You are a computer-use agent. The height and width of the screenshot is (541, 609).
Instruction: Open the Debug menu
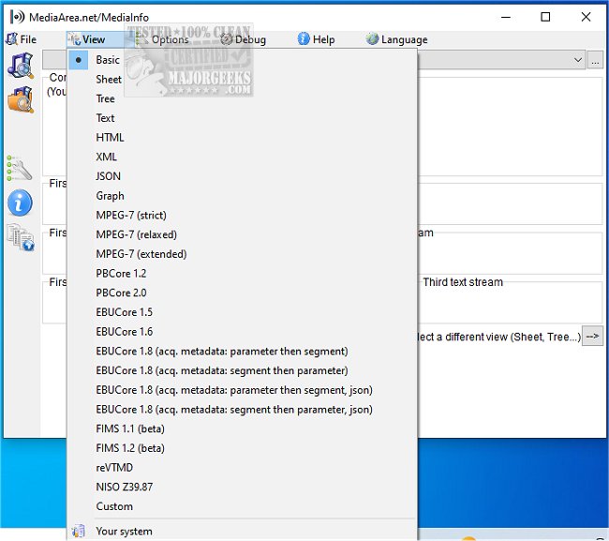point(244,39)
